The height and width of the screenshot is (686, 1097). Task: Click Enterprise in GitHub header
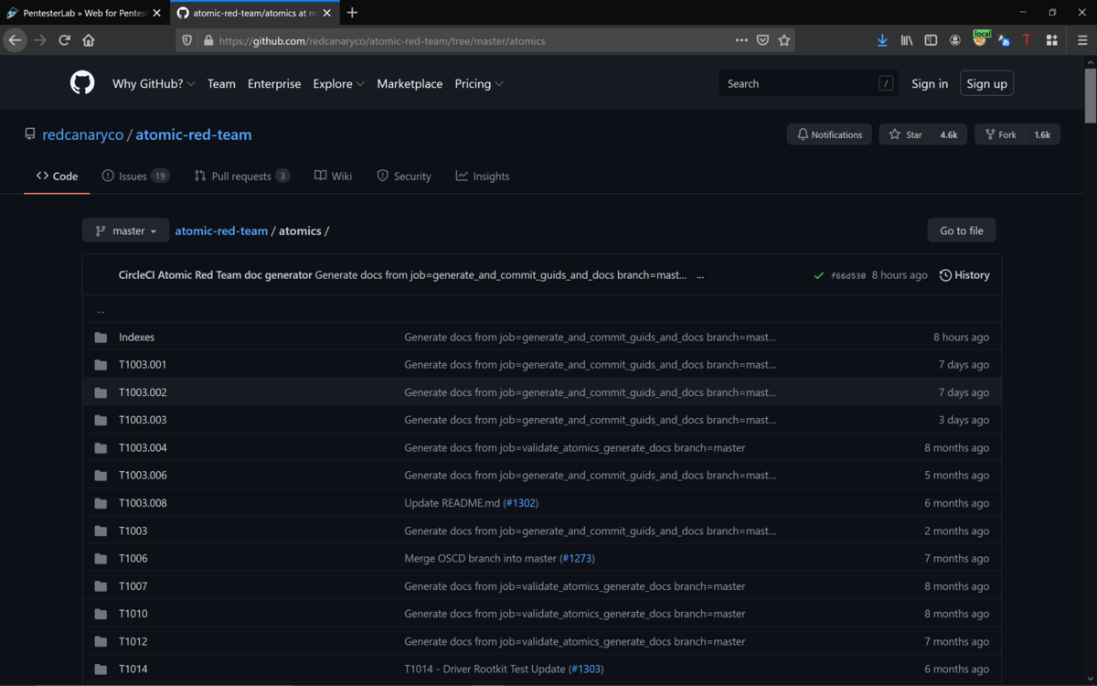pyautogui.click(x=274, y=83)
